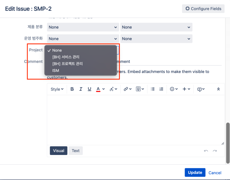Click the attachment paperclip icon
The height and width of the screenshot is (180, 230).
point(138,89)
